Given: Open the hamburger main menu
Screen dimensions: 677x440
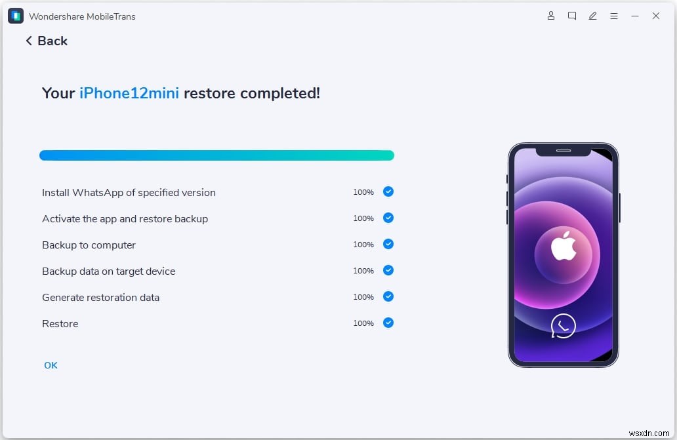Looking at the screenshot, I should coord(614,16).
